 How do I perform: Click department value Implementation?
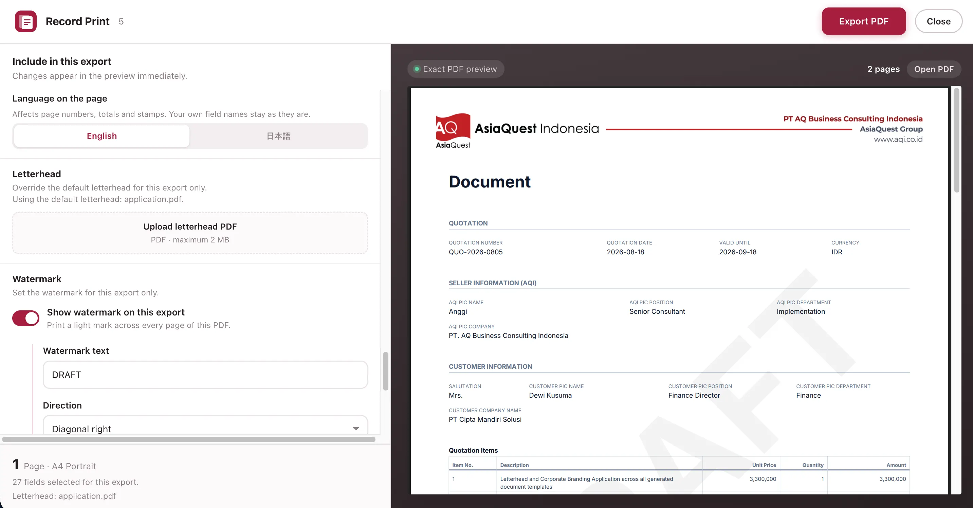click(x=801, y=312)
